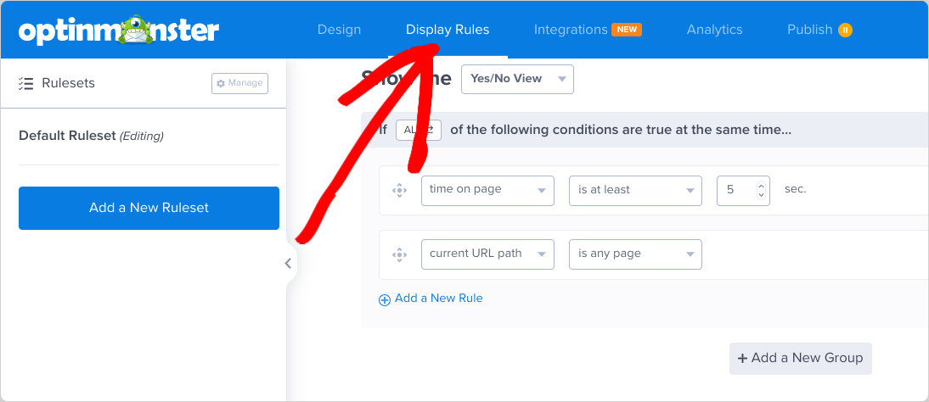The image size is (929, 402).
Task: Open the current URL path dropdown
Action: coord(487,254)
